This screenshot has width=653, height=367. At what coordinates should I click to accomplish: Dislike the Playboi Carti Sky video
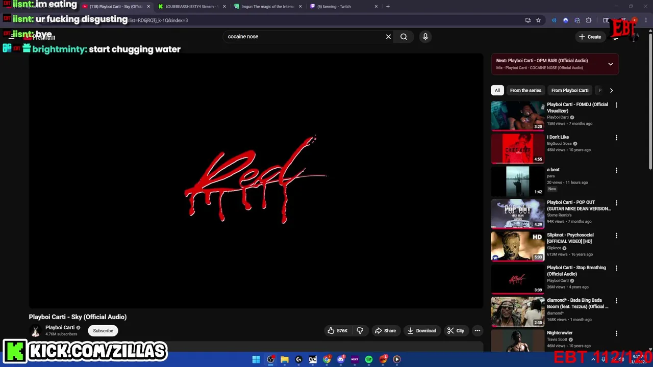click(x=360, y=331)
